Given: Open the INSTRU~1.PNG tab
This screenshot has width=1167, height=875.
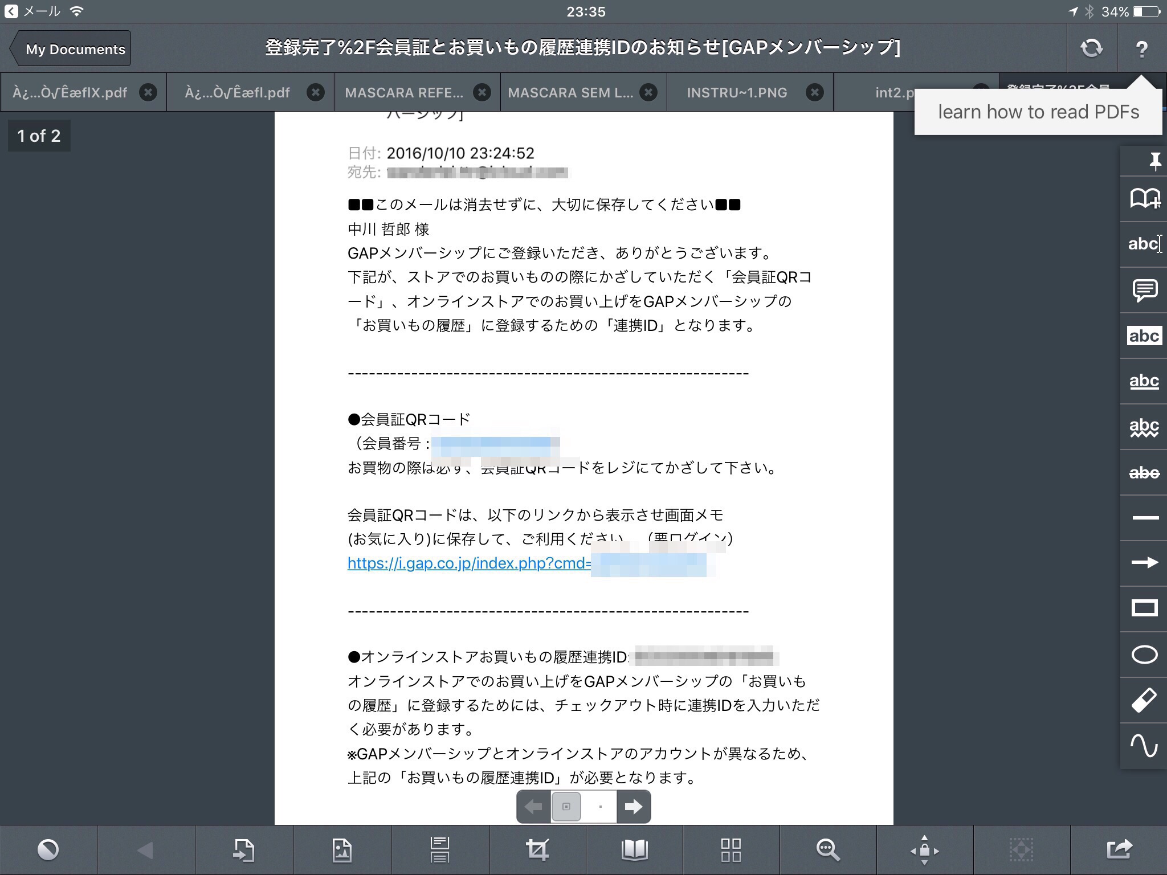Looking at the screenshot, I should (x=737, y=92).
